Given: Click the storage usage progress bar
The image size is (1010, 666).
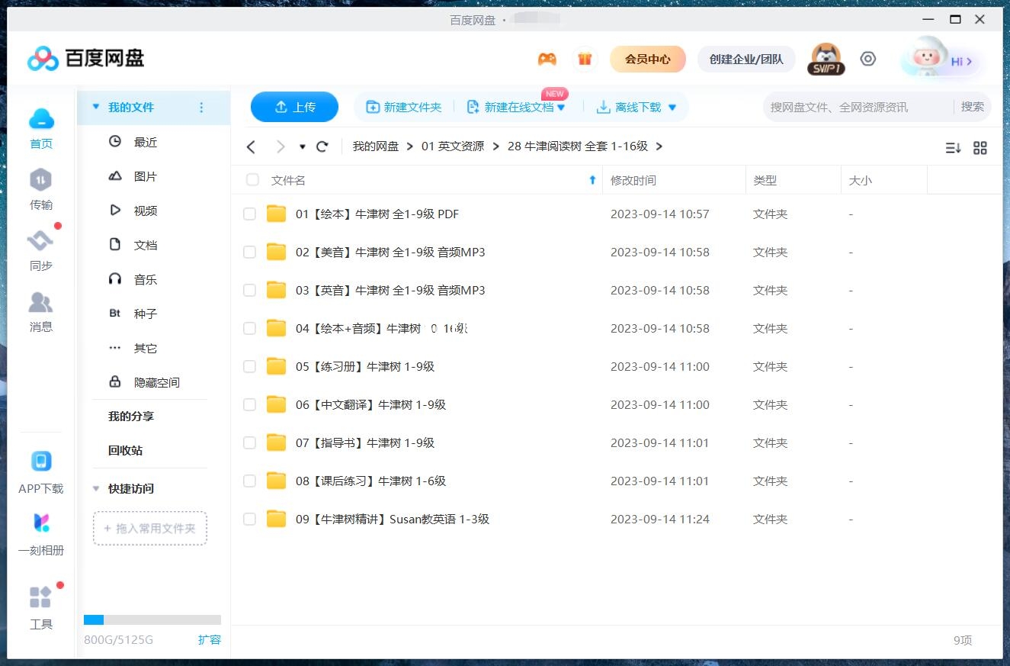Looking at the screenshot, I should [x=152, y=620].
